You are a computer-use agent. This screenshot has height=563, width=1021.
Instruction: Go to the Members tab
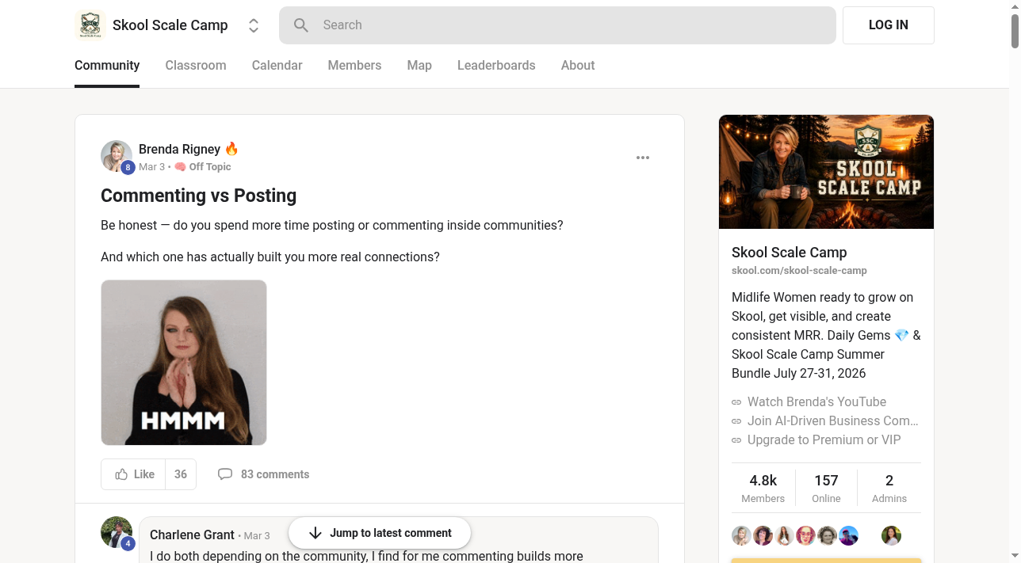click(354, 66)
